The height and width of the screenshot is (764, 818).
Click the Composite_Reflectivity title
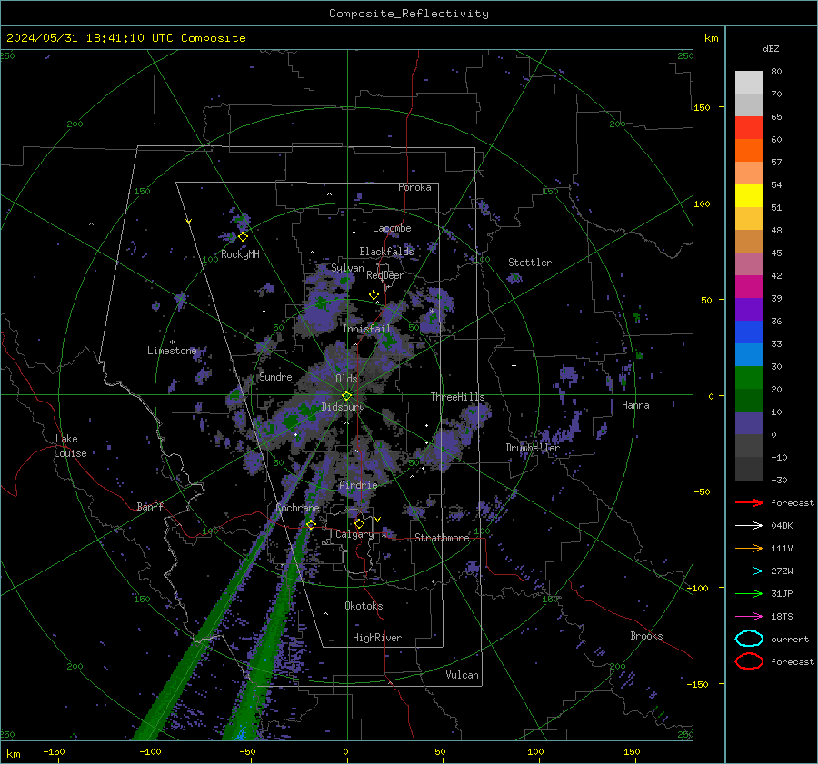(x=409, y=14)
